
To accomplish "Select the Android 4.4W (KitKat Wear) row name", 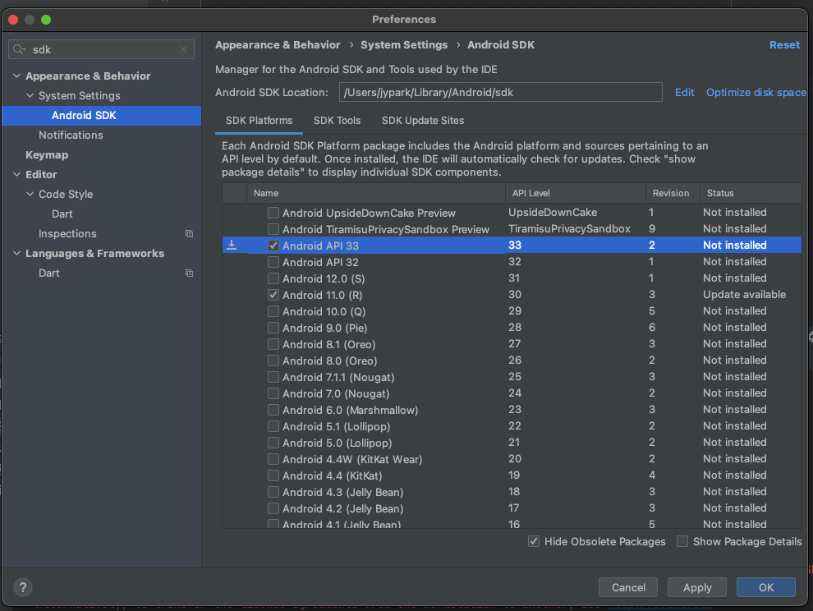I will [352, 460].
